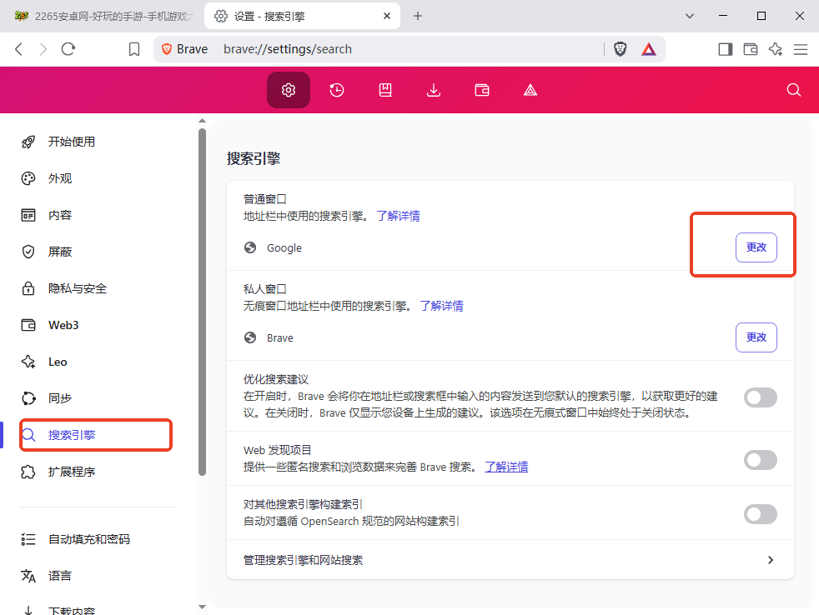Open 同步 settings in the sidebar
The height and width of the screenshot is (615, 819).
tap(60, 398)
